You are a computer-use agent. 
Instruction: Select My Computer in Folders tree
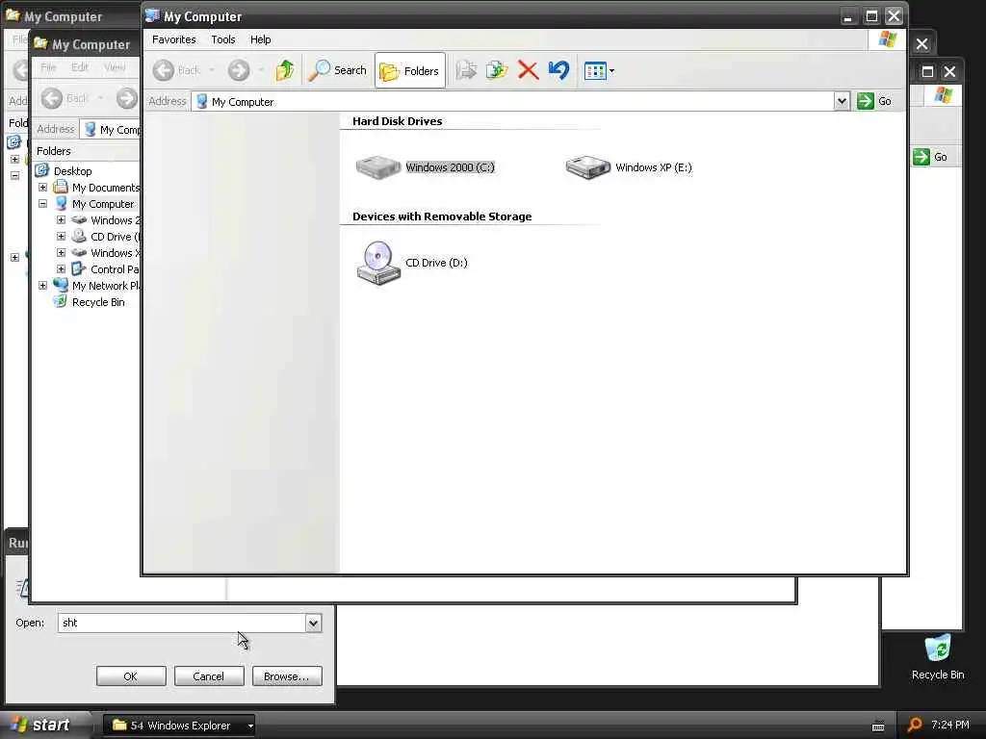pyautogui.click(x=102, y=204)
